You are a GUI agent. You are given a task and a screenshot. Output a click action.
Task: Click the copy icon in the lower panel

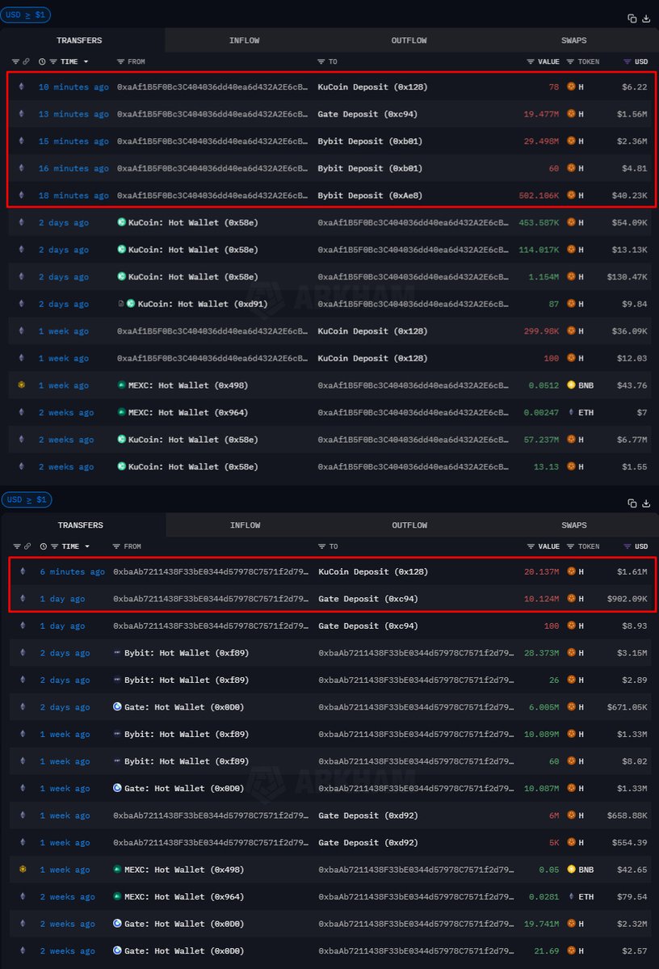[632, 503]
